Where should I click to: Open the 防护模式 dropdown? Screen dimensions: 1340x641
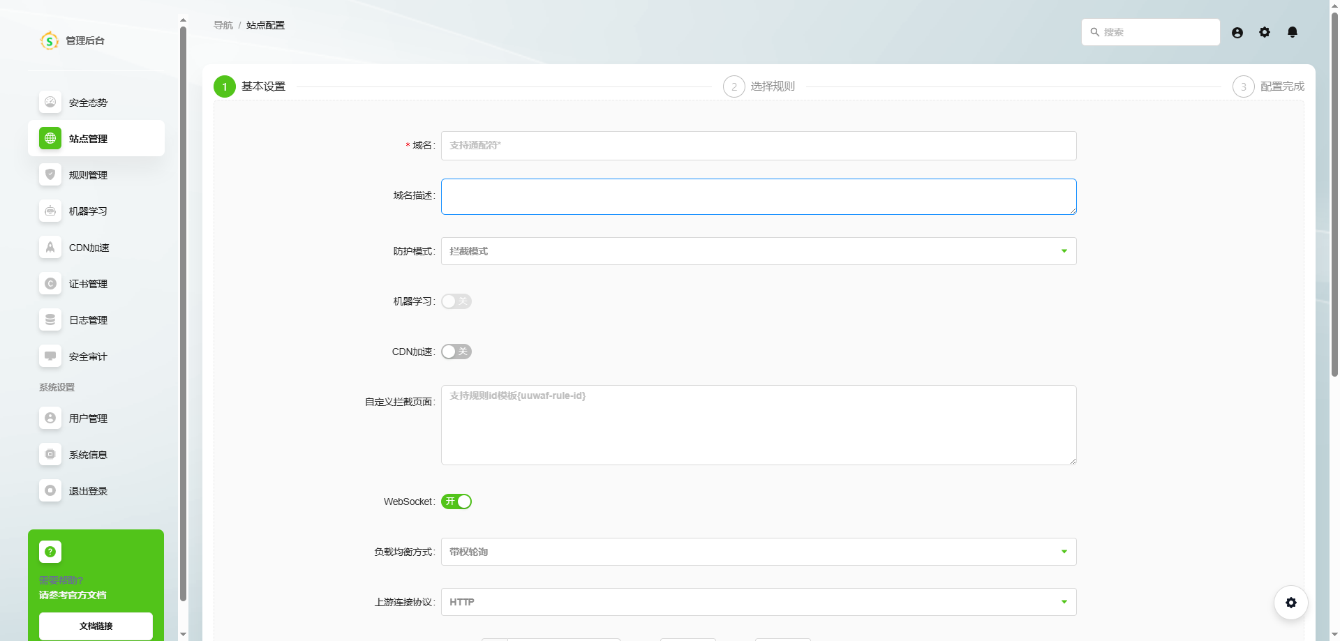point(758,251)
